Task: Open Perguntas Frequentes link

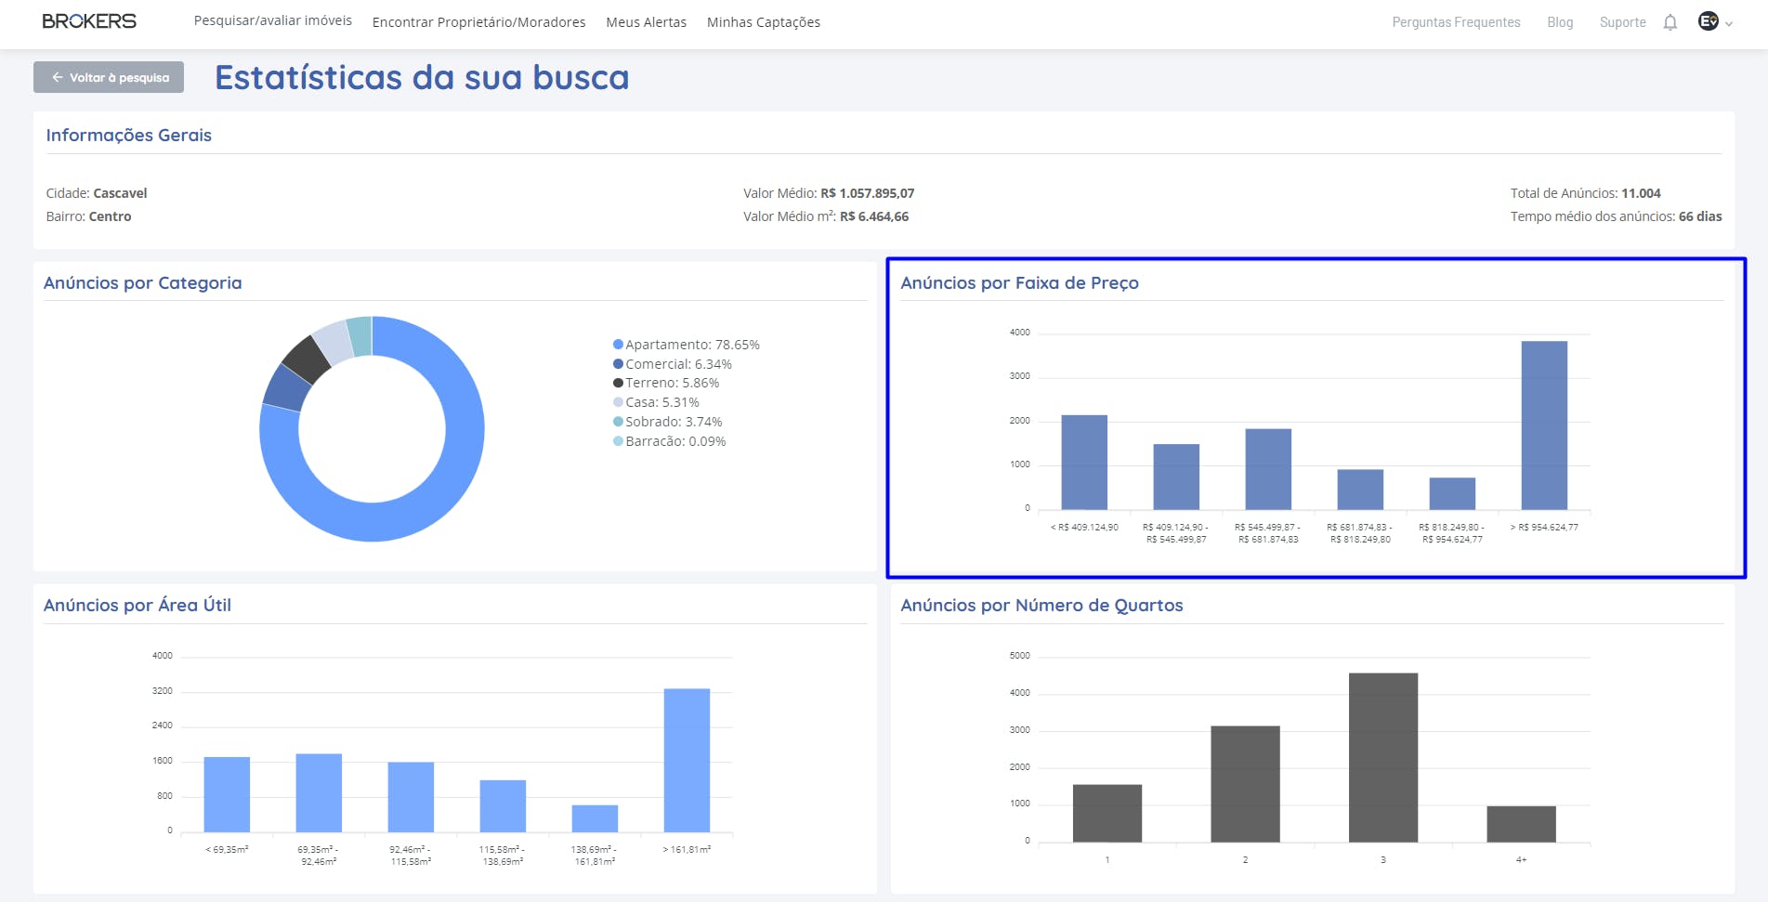Action: pos(1456,22)
